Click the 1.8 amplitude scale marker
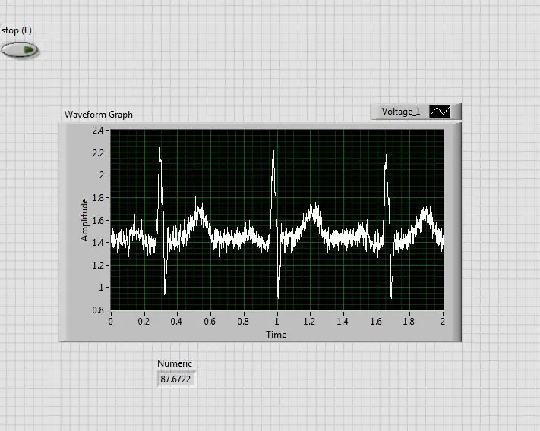Image resolution: width=540 pixels, height=431 pixels. click(98, 198)
